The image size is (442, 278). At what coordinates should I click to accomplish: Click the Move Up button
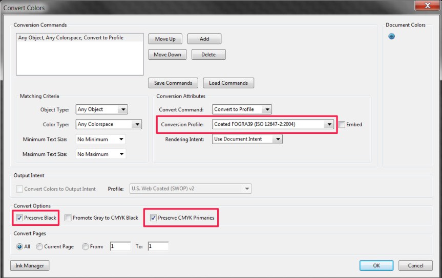[165, 39]
